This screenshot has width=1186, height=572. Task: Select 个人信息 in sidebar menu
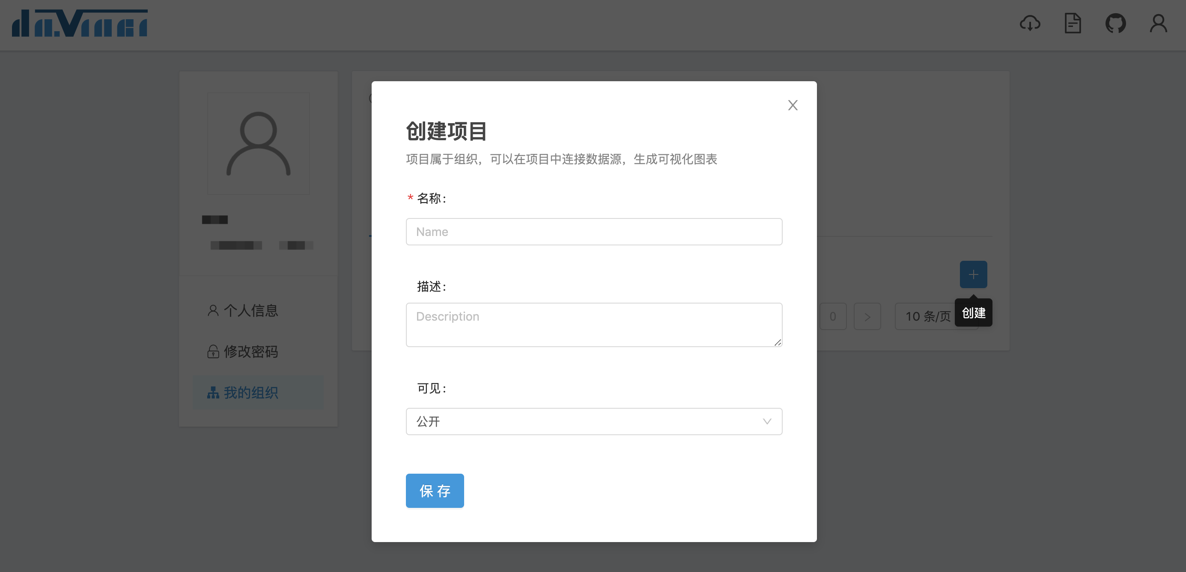[x=250, y=310]
